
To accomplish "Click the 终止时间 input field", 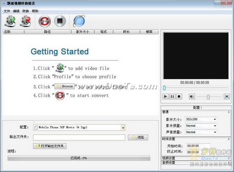I will click(198, 152).
